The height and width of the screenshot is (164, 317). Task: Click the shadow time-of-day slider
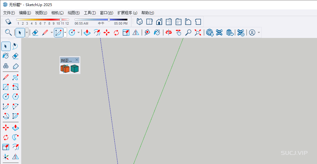[109, 20]
